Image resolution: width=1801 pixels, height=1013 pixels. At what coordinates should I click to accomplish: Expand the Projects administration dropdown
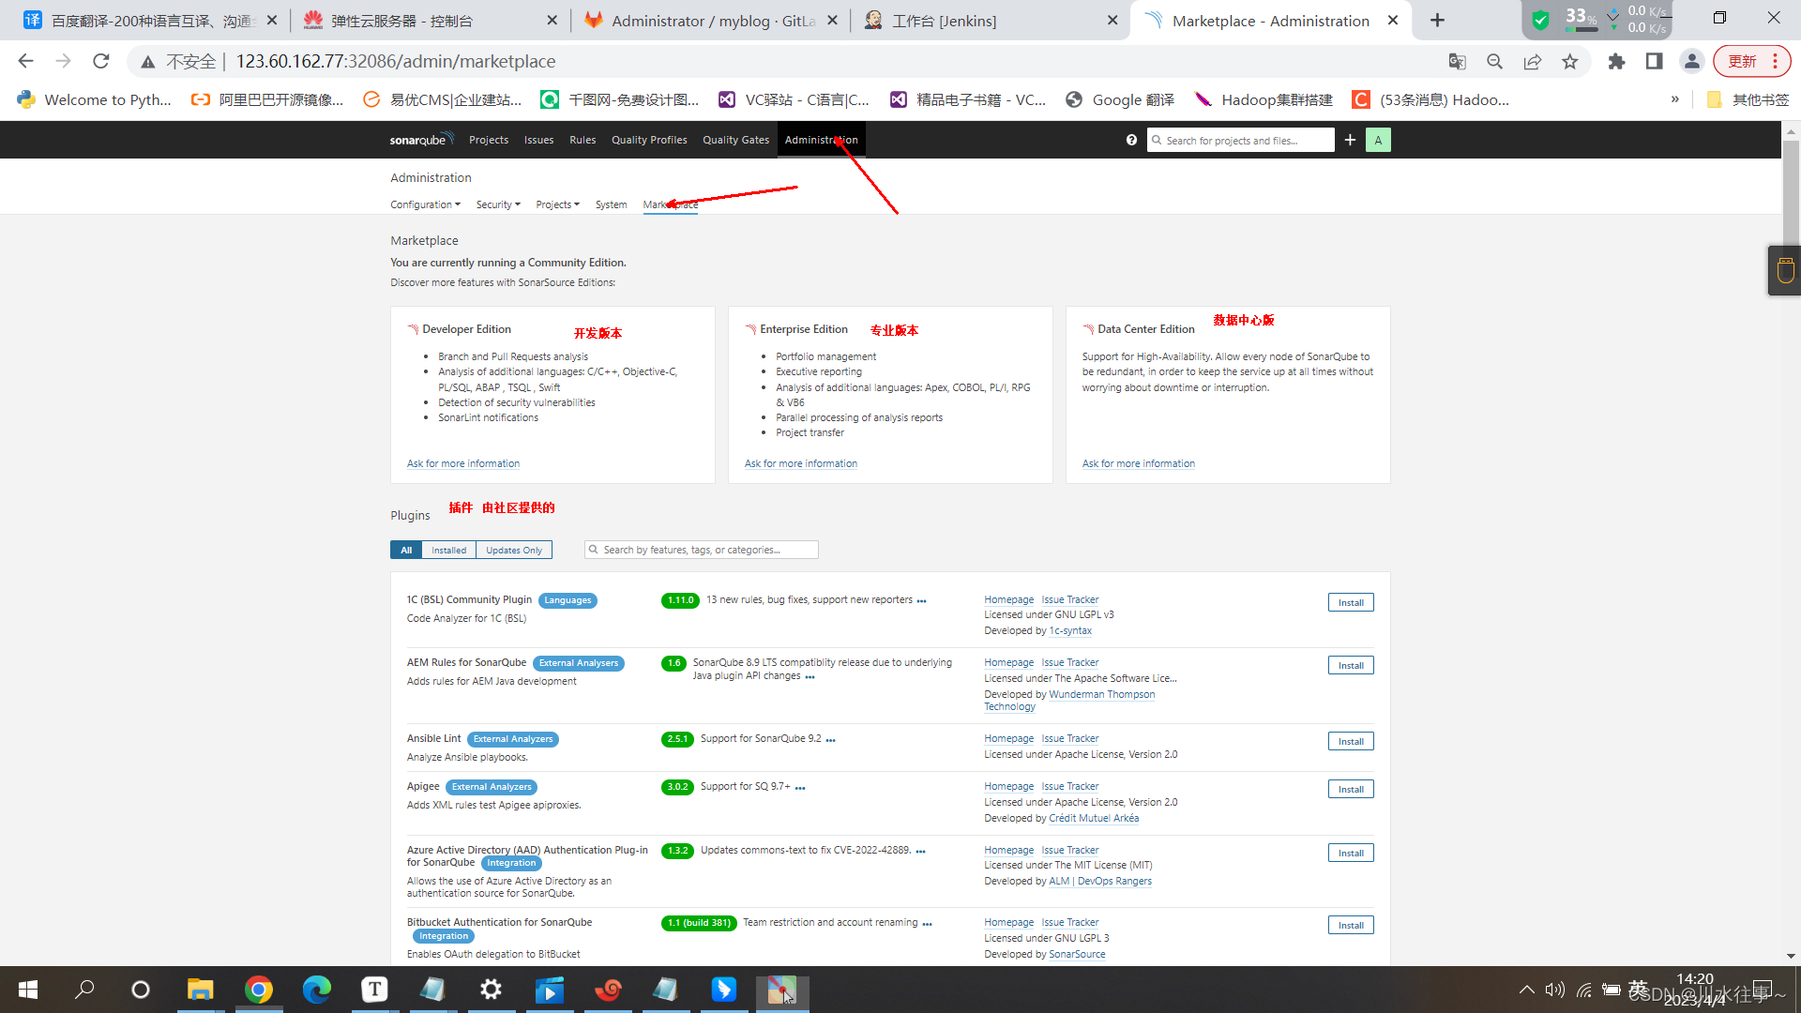click(x=557, y=204)
